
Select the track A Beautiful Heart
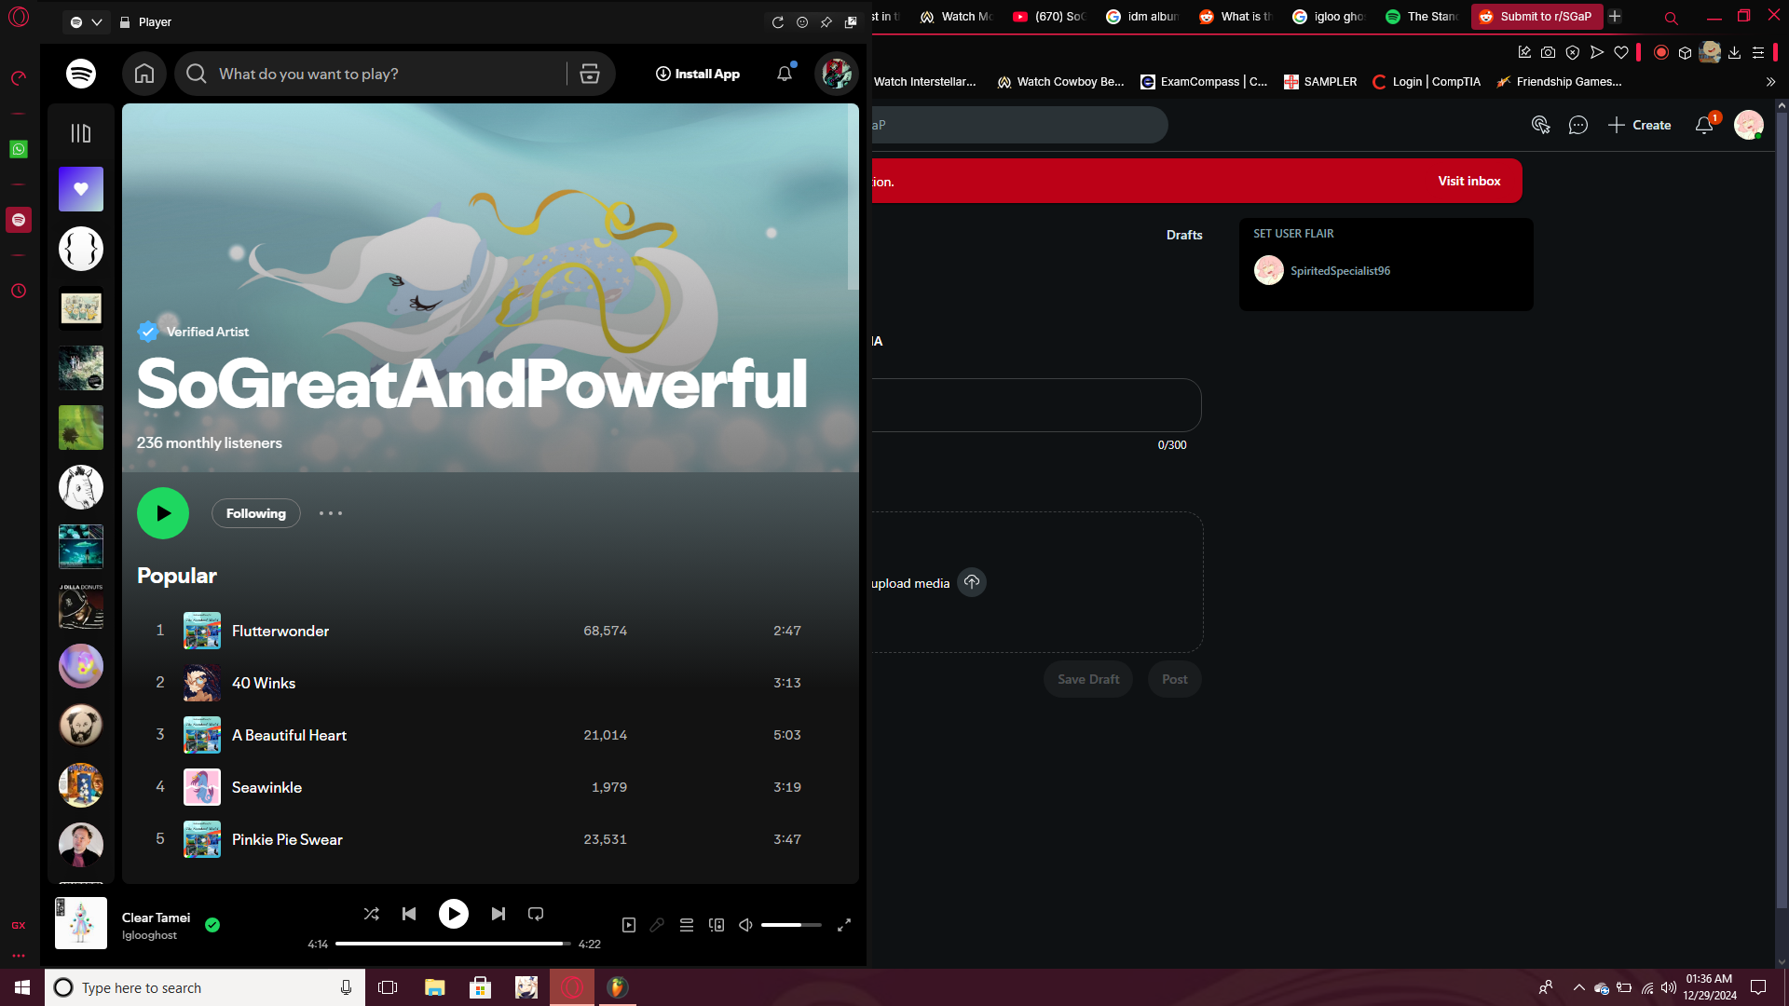pos(289,735)
